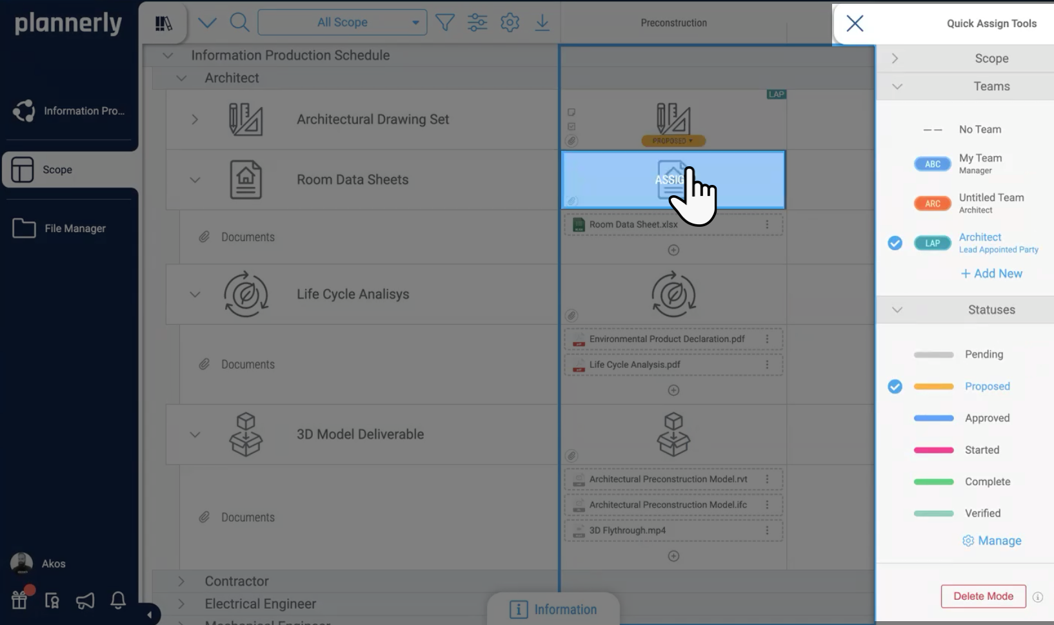Open options for Life Cycle Analysis.pdf

(x=767, y=365)
